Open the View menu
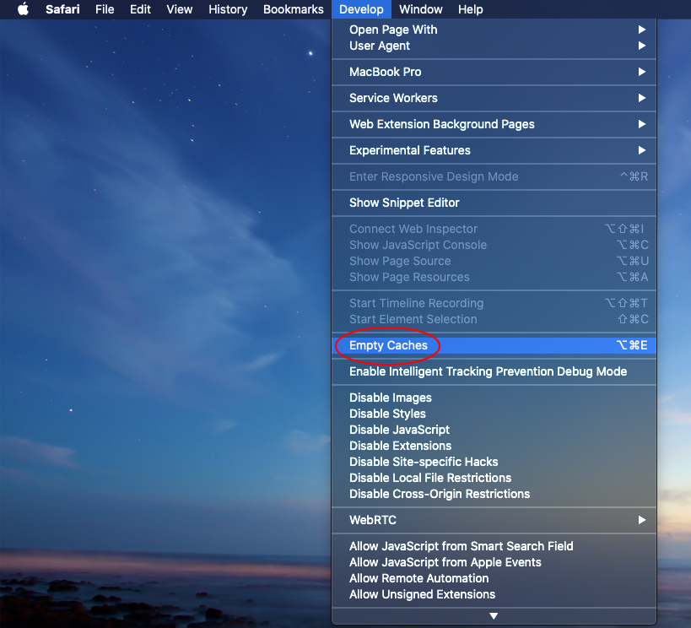691x628 pixels. 180,9
